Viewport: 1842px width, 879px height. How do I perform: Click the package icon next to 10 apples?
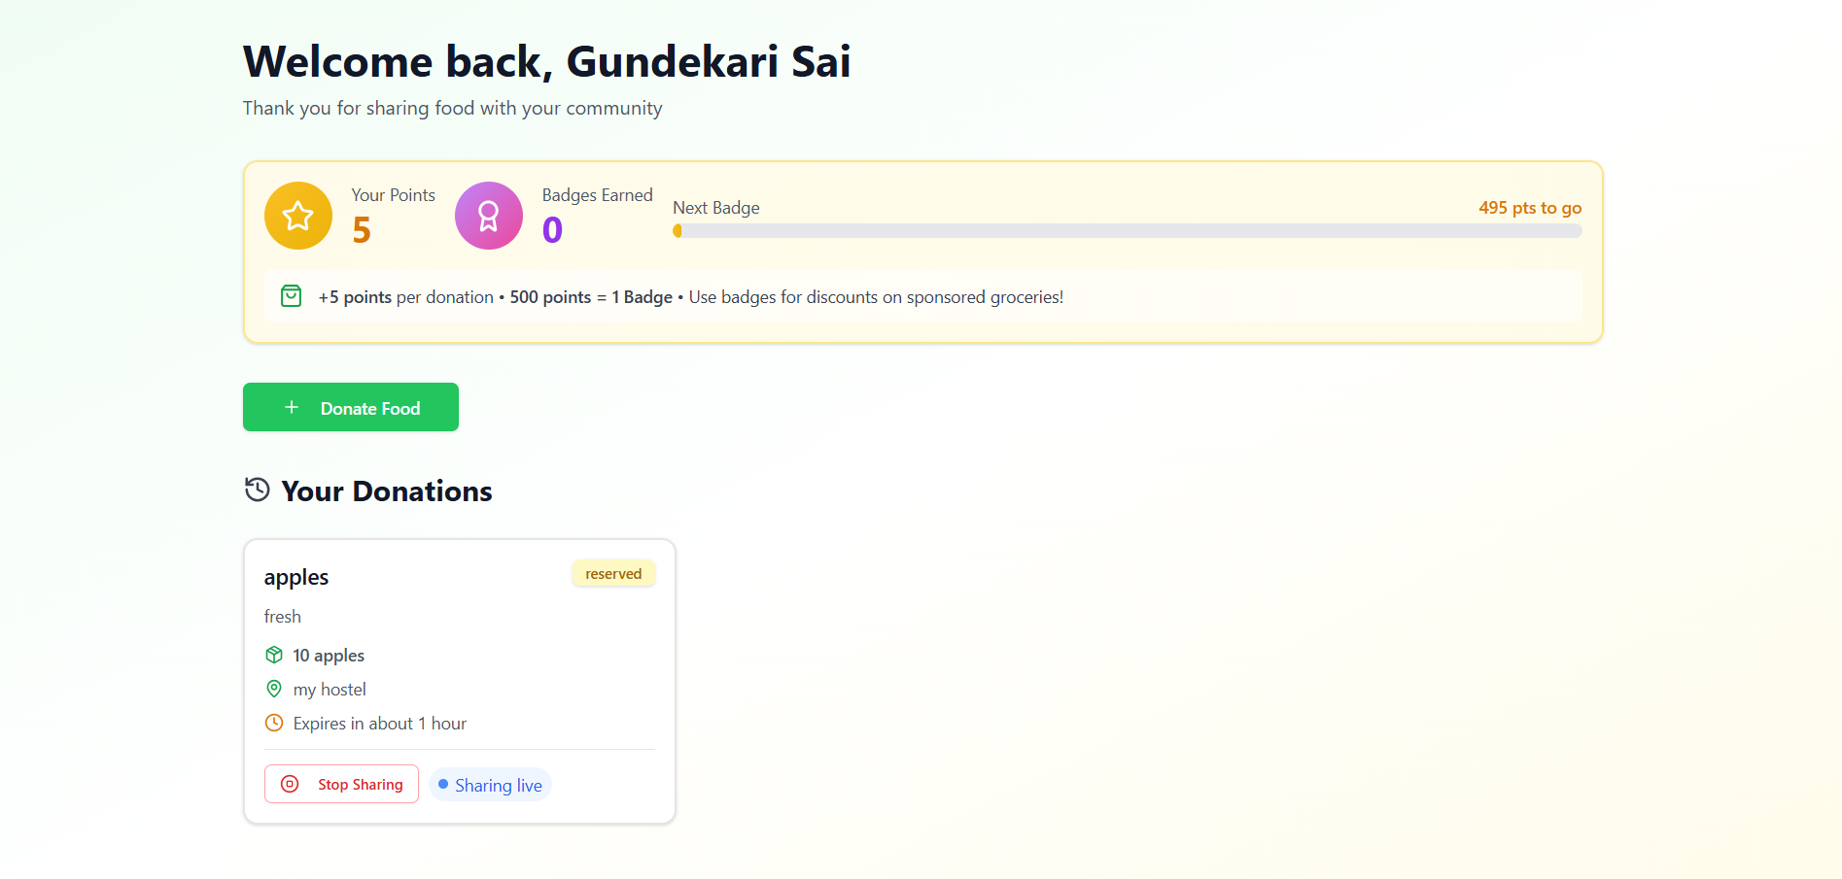click(274, 655)
